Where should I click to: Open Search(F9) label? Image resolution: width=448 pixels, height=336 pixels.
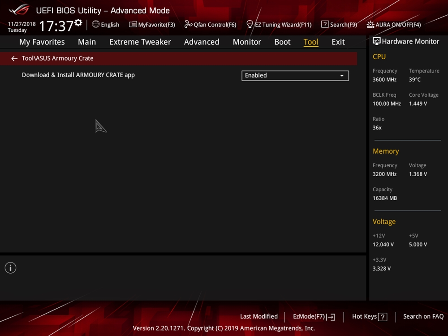point(344,25)
